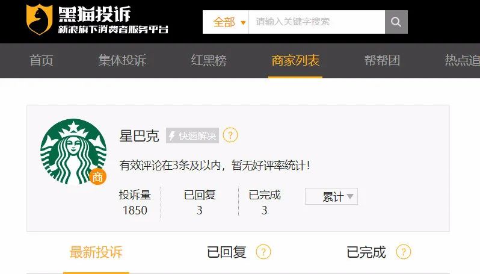Switch to the 最新投诉 tab
The image size is (480, 274).
click(96, 252)
